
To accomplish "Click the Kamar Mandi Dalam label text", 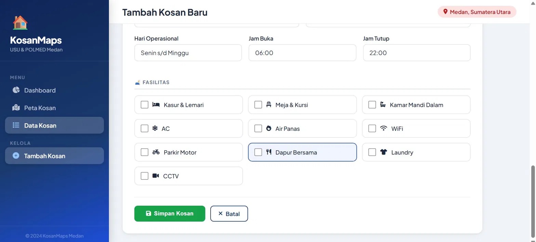I will [x=416, y=105].
